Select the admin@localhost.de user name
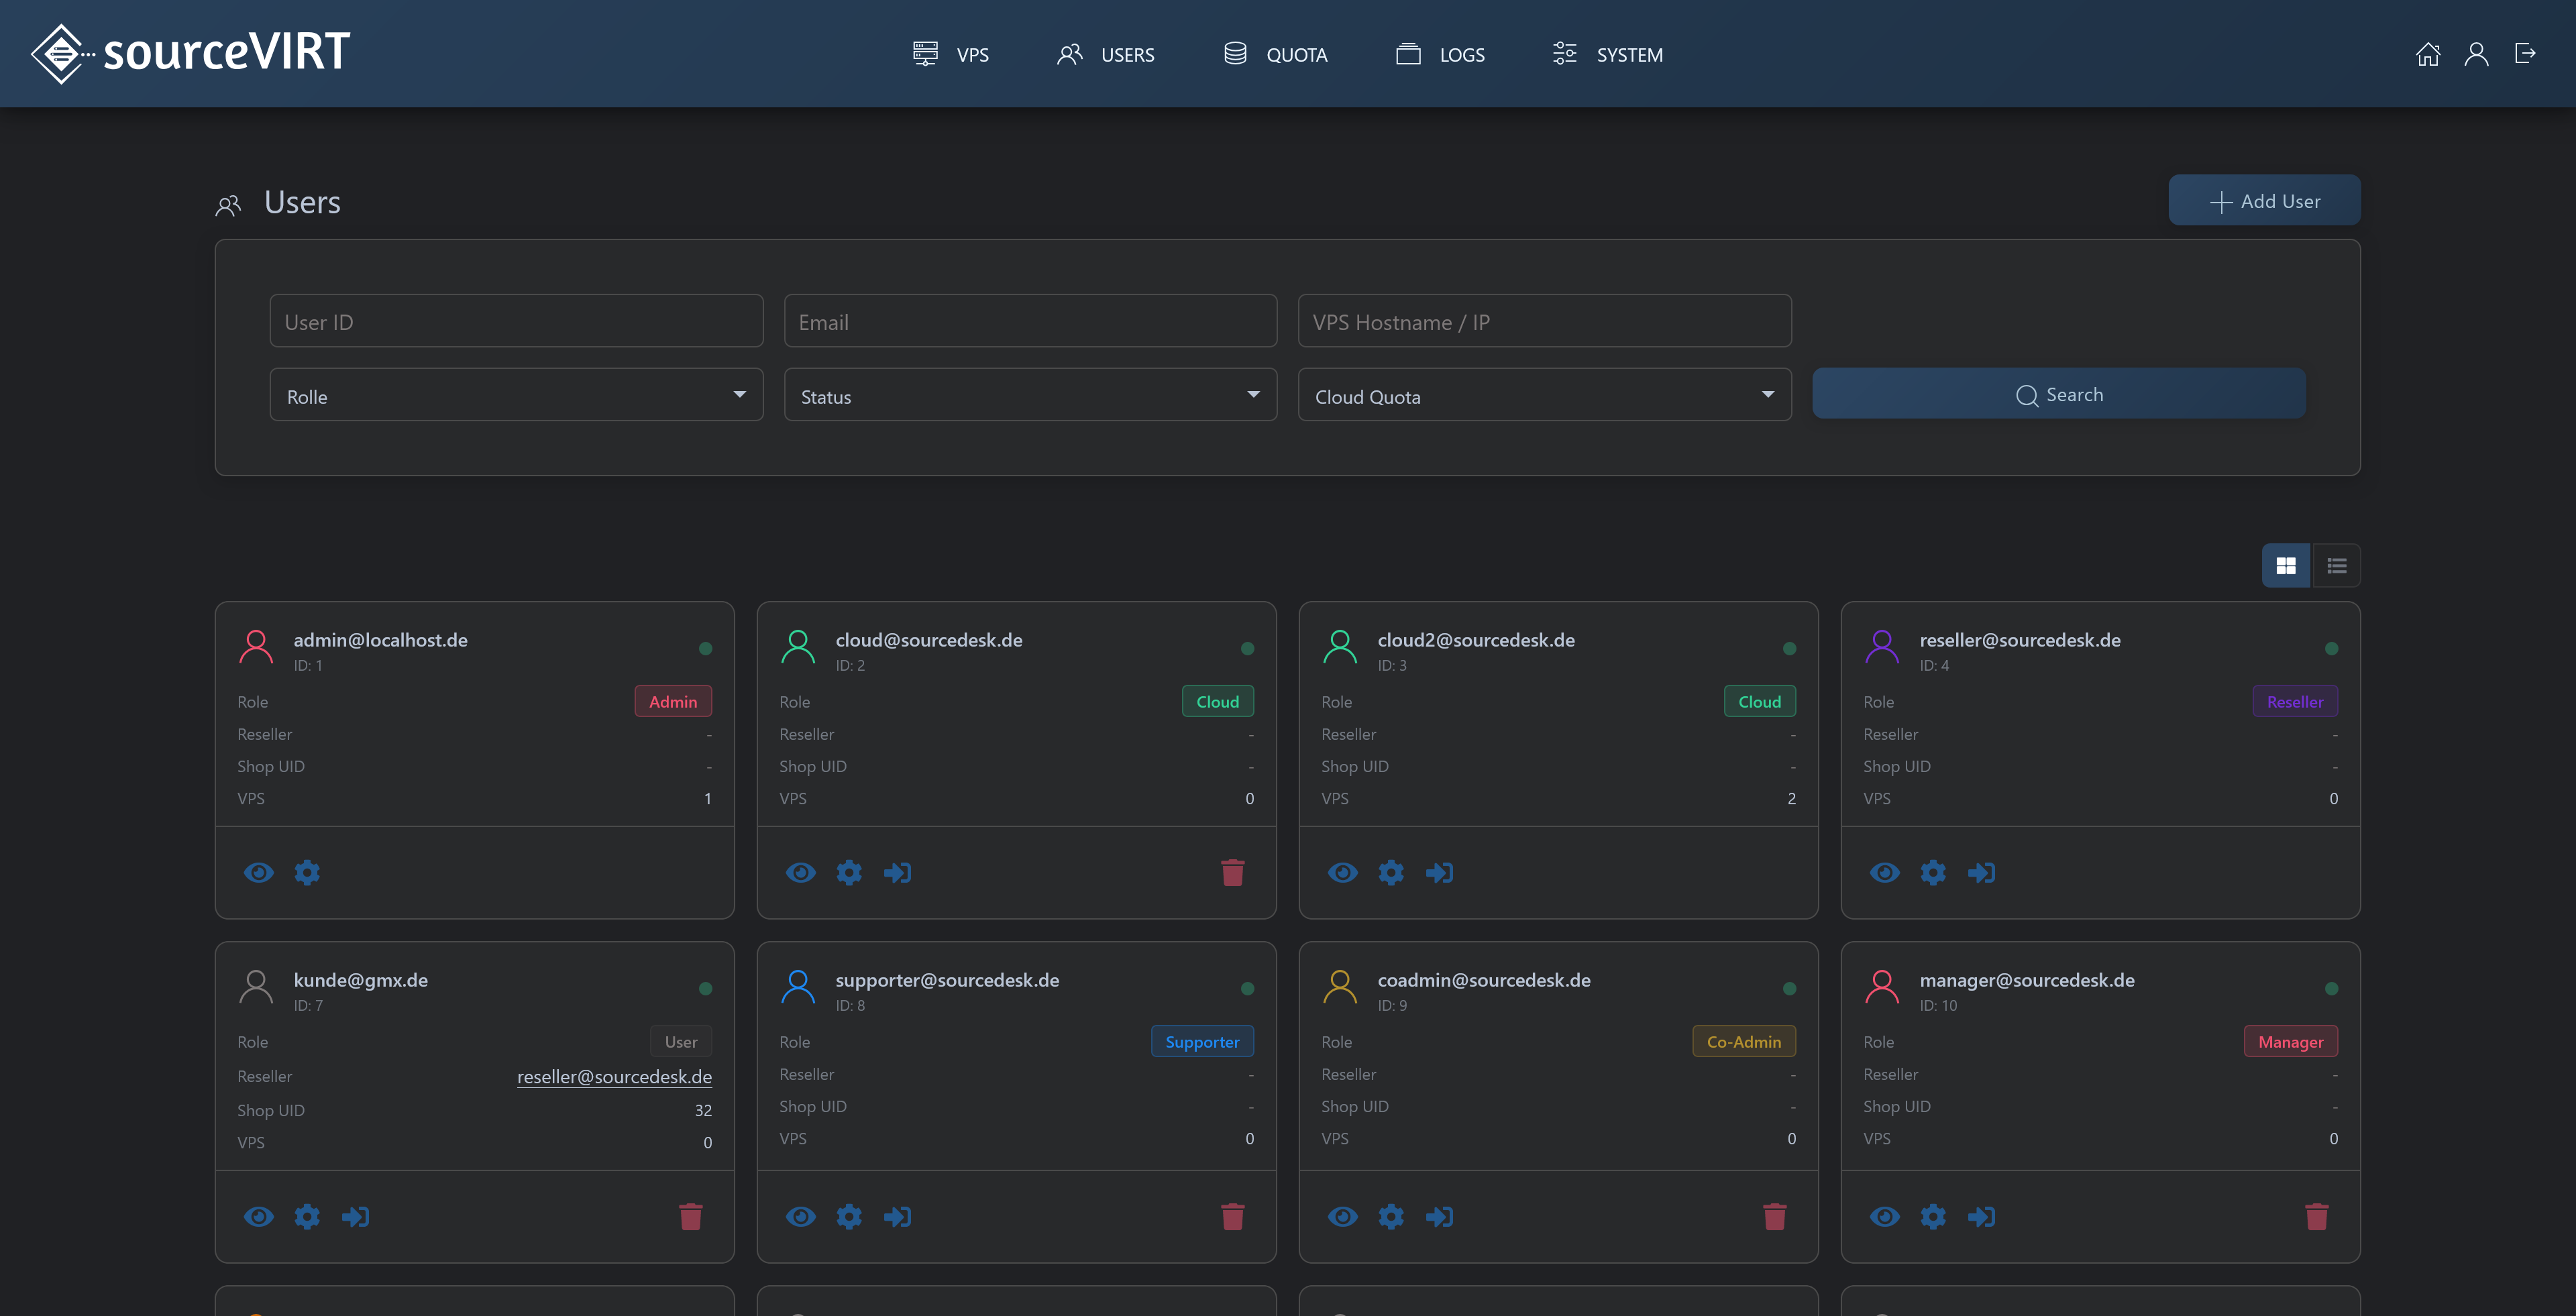Viewport: 2576px width, 1316px height. point(380,640)
